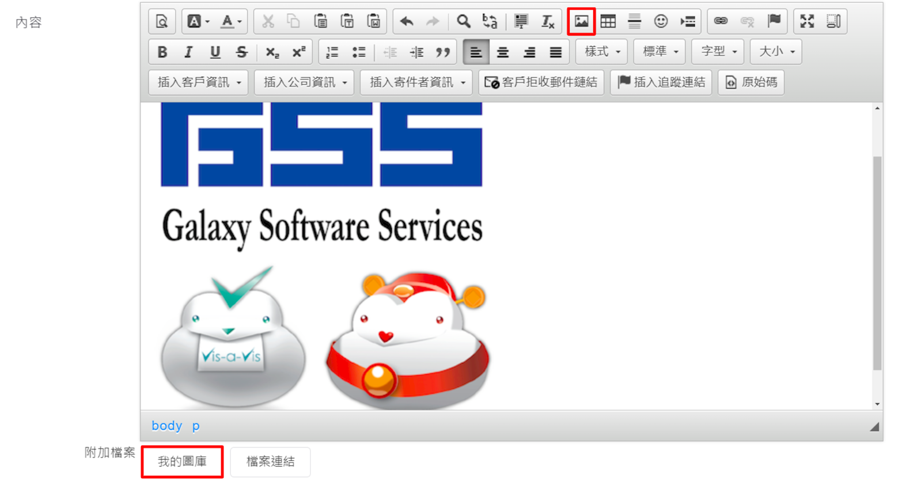Insert a smiley emoticon
The width and height of the screenshot is (921, 485).
tap(660, 22)
